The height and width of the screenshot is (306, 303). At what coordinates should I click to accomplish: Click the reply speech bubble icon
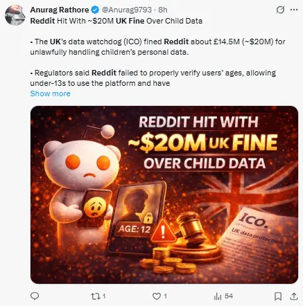click(x=35, y=296)
